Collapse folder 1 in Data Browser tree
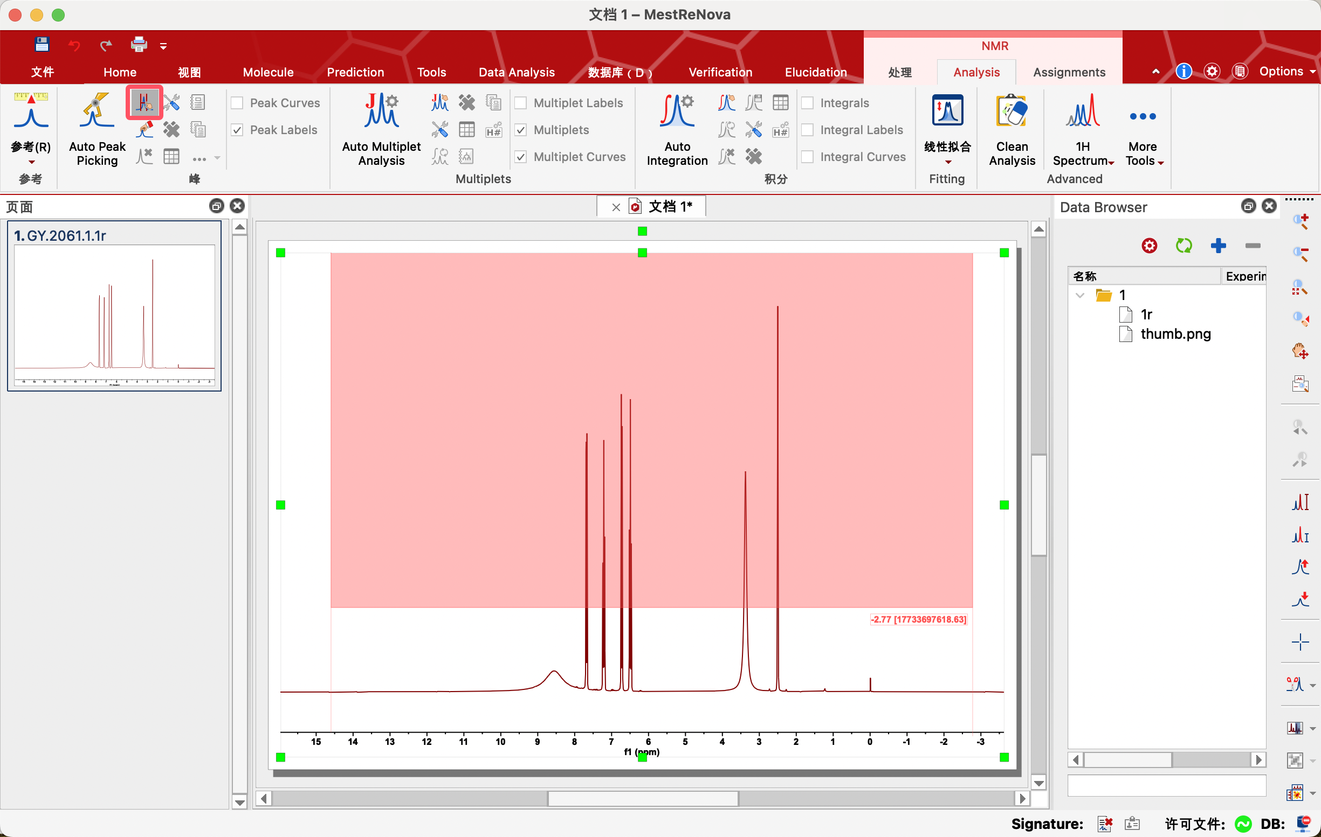Image resolution: width=1321 pixels, height=837 pixels. (x=1079, y=296)
